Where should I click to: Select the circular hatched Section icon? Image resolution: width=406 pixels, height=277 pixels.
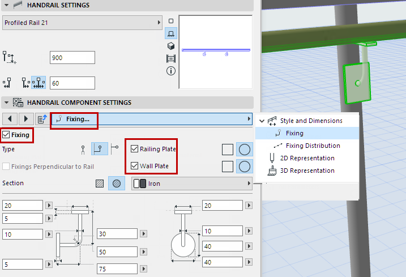(117, 184)
